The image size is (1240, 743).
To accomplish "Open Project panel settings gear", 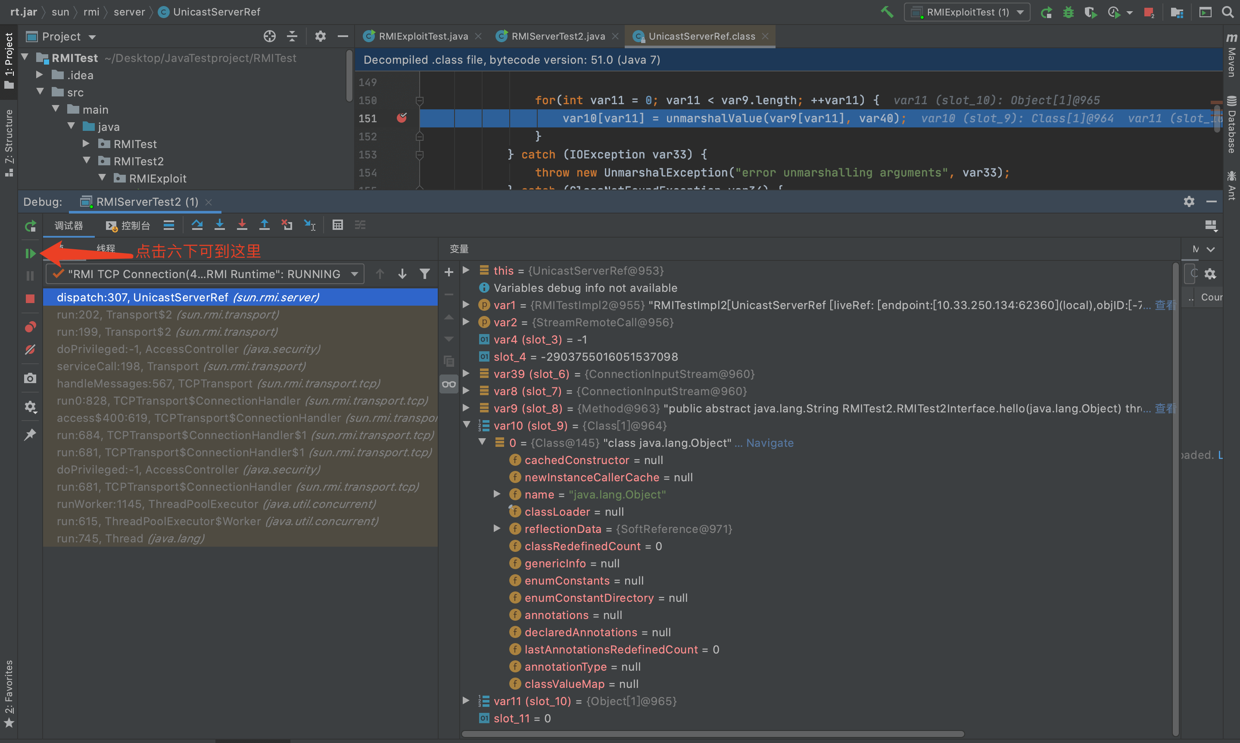I will point(320,36).
